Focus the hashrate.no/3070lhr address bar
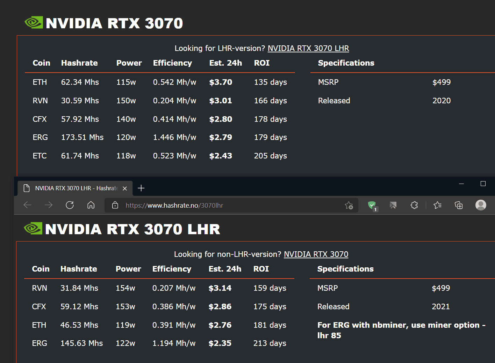Screen dimensions: 495x363 point(231,205)
